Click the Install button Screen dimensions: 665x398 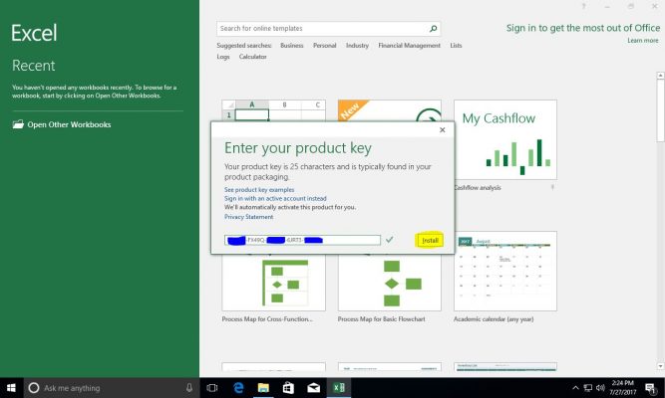coord(430,241)
